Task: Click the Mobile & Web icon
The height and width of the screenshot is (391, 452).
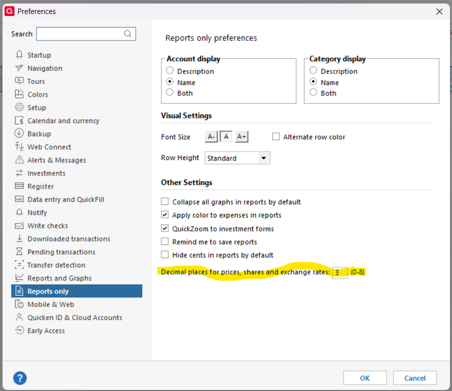Action: tap(19, 304)
